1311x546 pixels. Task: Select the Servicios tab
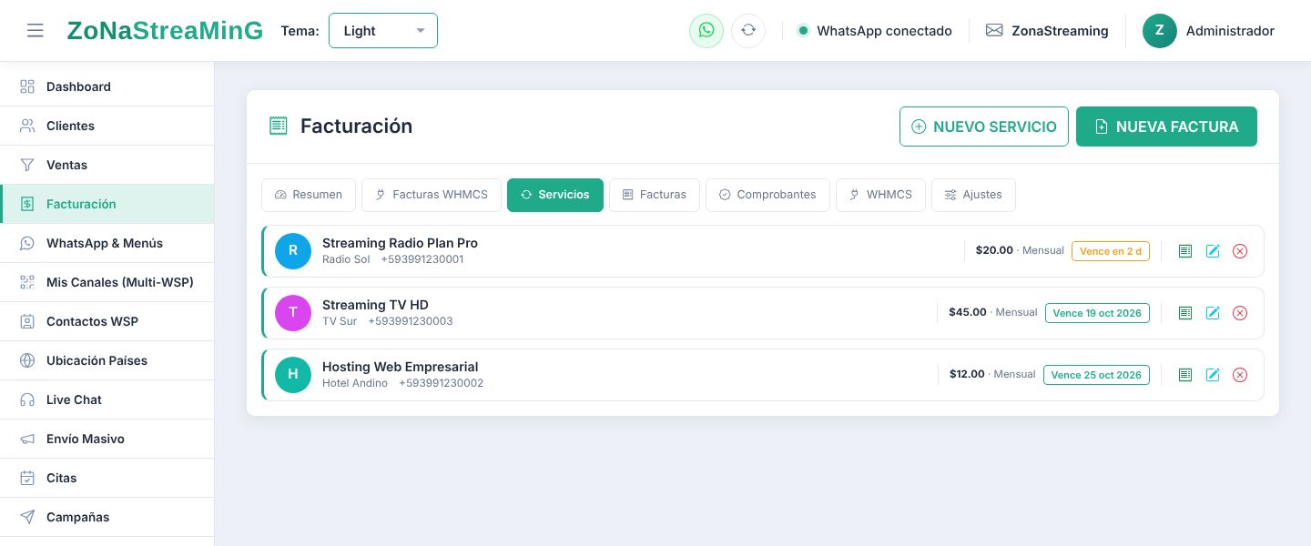555,195
